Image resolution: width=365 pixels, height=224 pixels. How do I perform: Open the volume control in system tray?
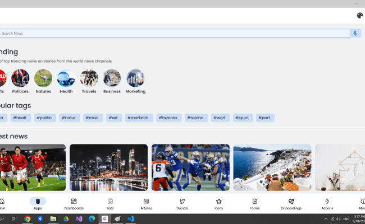click(x=339, y=218)
